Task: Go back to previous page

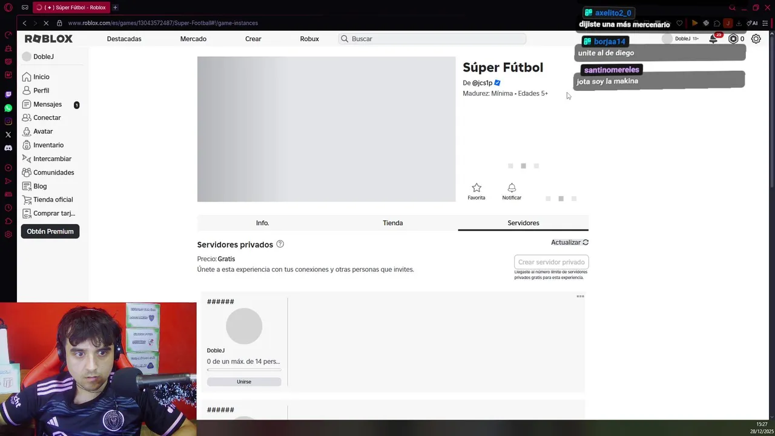Action: point(24,23)
